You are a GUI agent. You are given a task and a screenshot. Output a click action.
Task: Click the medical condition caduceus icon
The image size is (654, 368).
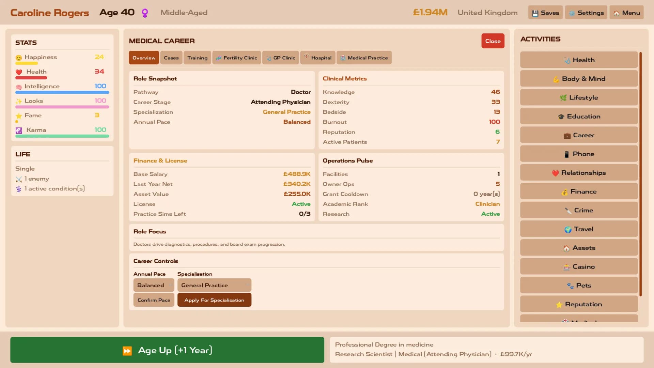(x=19, y=189)
